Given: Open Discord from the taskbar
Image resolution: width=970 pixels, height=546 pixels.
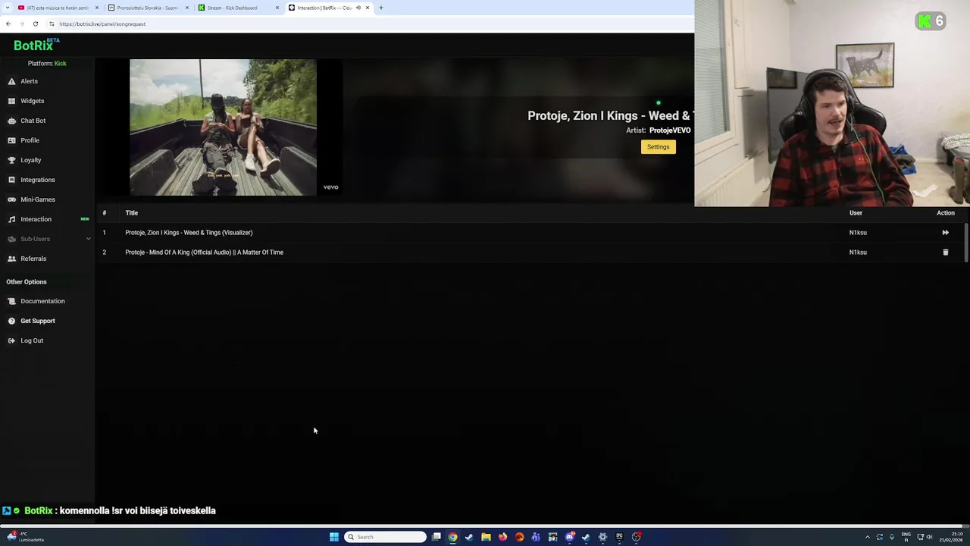Looking at the screenshot, I should point(569,537).
